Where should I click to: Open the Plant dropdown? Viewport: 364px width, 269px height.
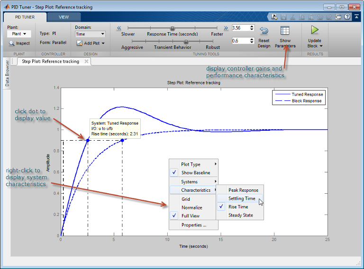(x=19, y=34)
